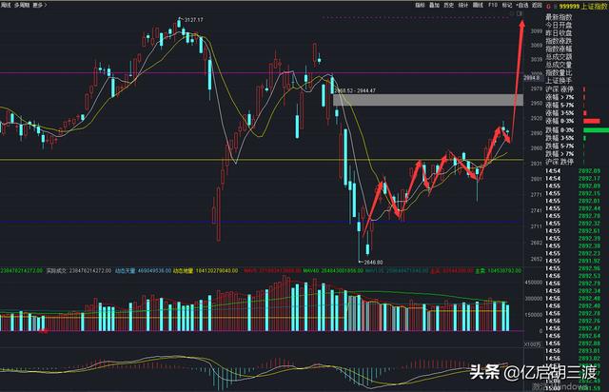Screen dimensions: 609x392
Task: Click the first 14:54 tick row
Action: pos(573,171)
